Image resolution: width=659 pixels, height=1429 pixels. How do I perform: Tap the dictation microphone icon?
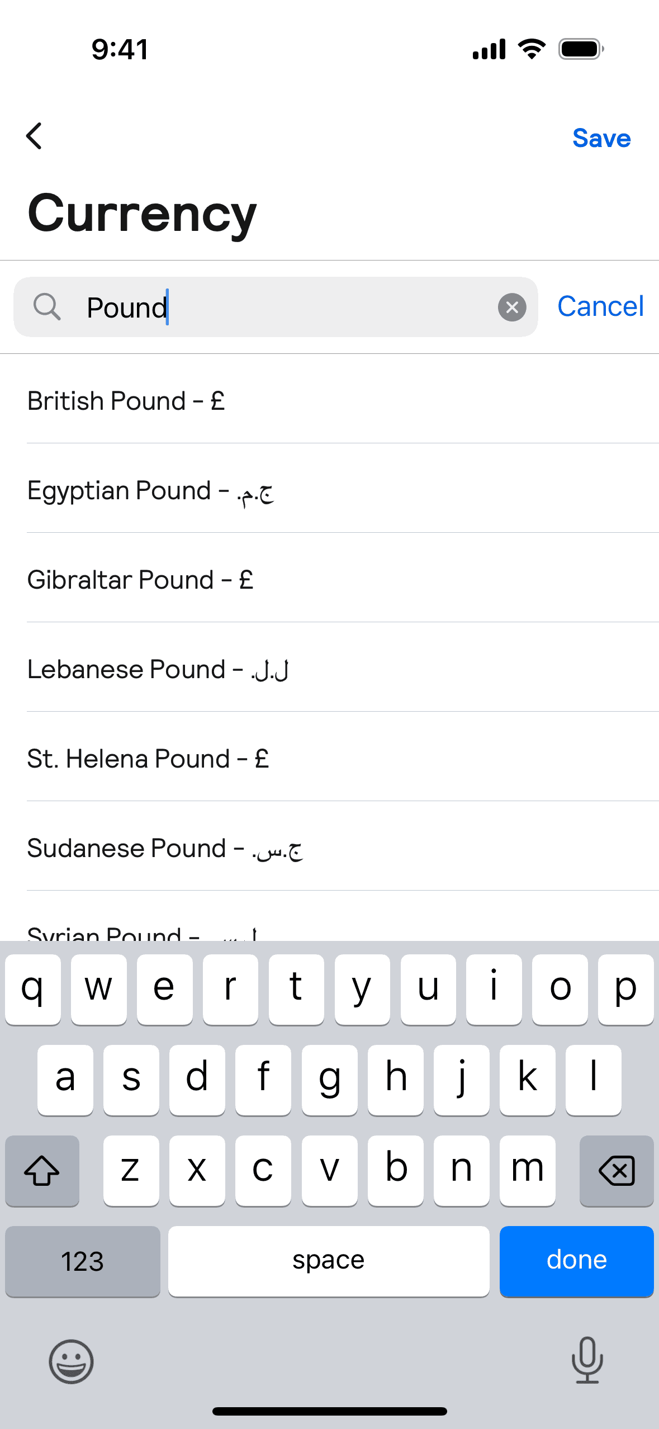click(x=587, y=1360)
